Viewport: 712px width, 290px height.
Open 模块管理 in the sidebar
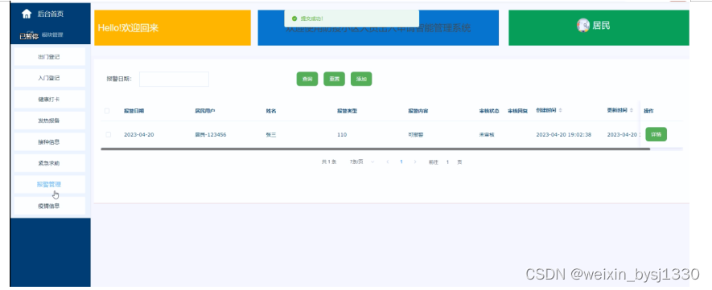[52, 35]
